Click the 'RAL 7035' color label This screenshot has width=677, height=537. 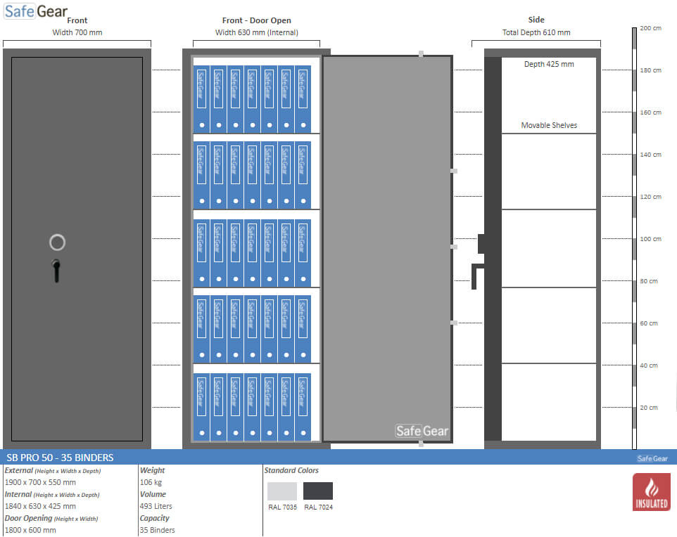282,507
